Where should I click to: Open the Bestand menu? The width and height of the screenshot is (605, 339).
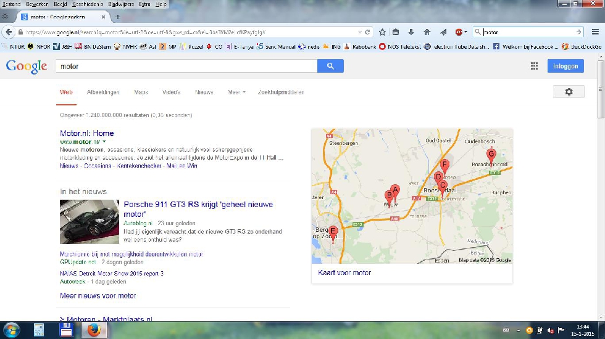tap(11, 4)
